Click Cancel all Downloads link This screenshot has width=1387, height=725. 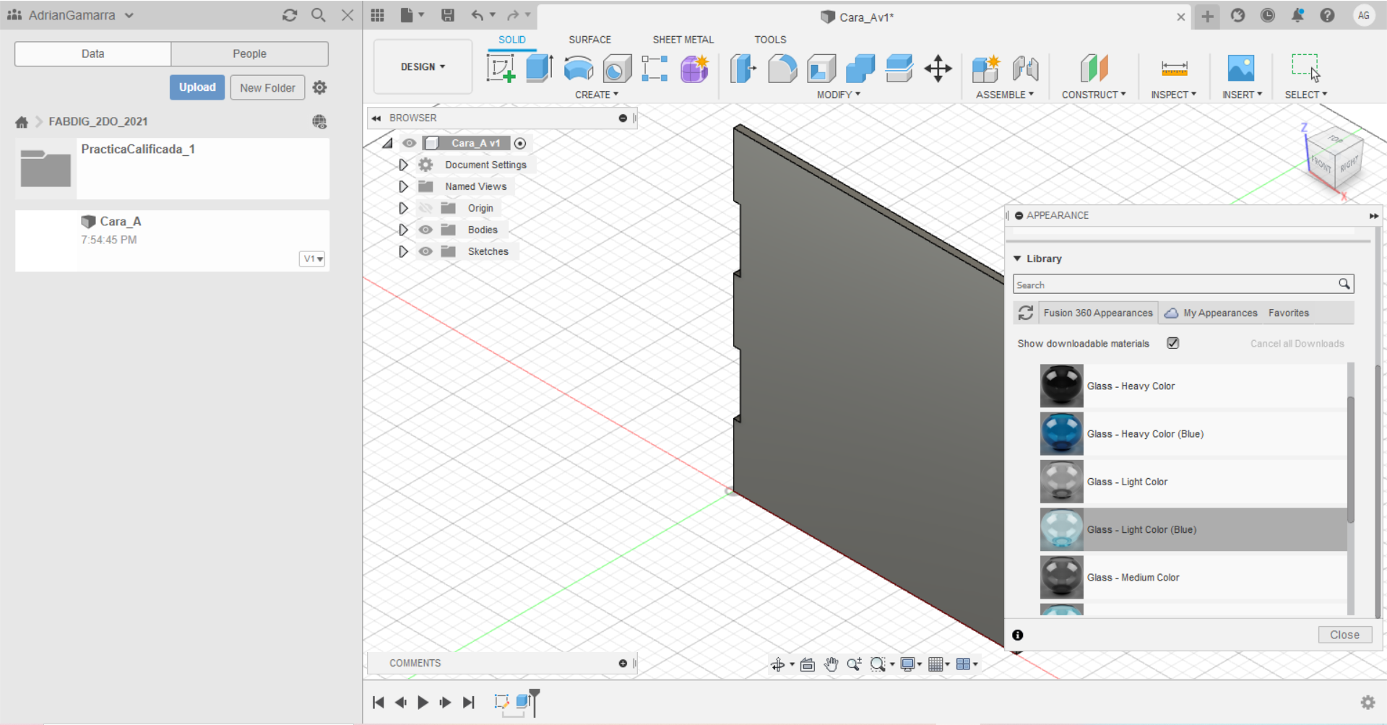tap(1297, 344)
